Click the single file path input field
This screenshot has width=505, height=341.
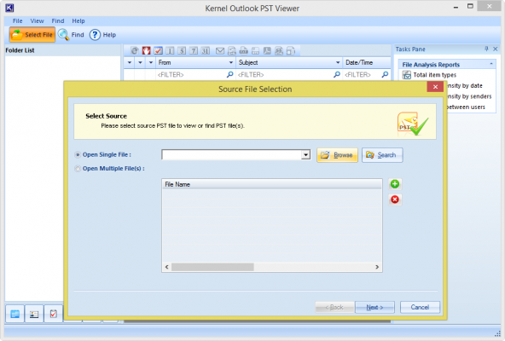[x=232, y=155]
